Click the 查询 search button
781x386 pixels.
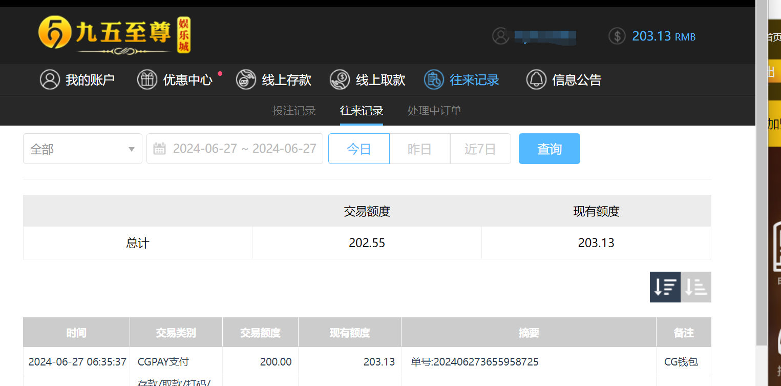point(549,148)
